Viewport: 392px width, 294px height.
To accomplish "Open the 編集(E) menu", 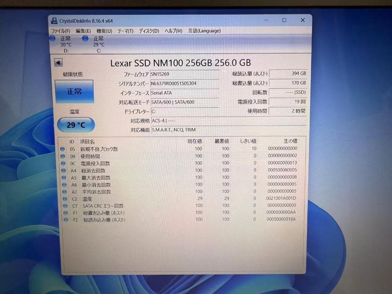I will (x=83, y=31).
